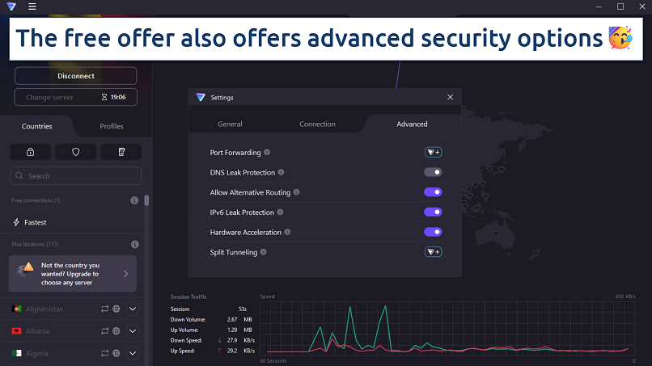Click the Plus upgrade badge for Split Tunneling
Viewport: 652px width, 366px height.
(x=433, y=252)
